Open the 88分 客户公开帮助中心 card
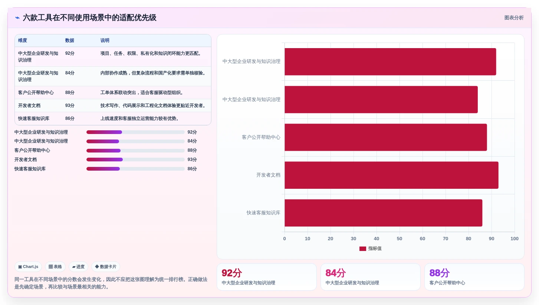Viewport: 539px width, 305px height. point(474,277)
